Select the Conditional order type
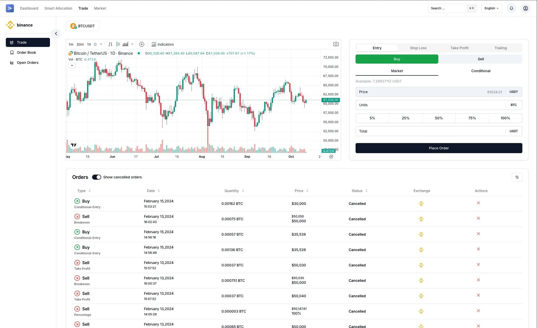Viewport: 537px width, 328px height. tap(480, 71)
